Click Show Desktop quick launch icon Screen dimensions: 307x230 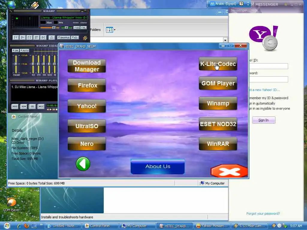tap(34, 226)
